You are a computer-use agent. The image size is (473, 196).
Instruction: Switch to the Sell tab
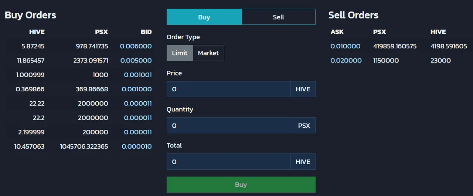278,17
